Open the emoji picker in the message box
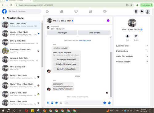This screenshot has width=154, height=113. click(x=104, y=103)
